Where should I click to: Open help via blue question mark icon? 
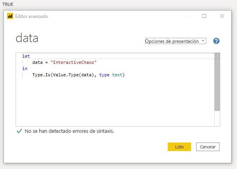[216, 41]
